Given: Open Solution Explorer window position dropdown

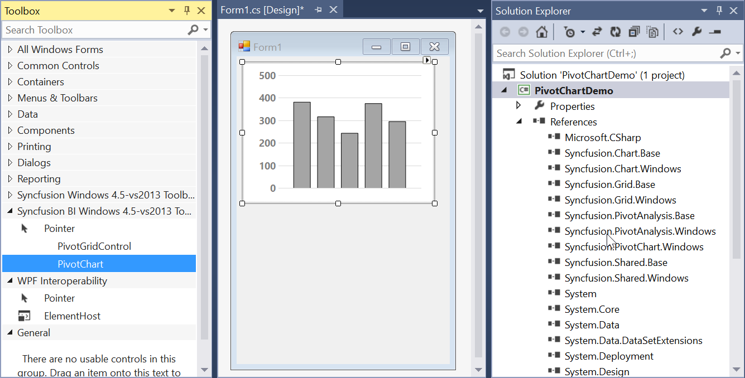Looking at the screenshot, I should (705, 11).
